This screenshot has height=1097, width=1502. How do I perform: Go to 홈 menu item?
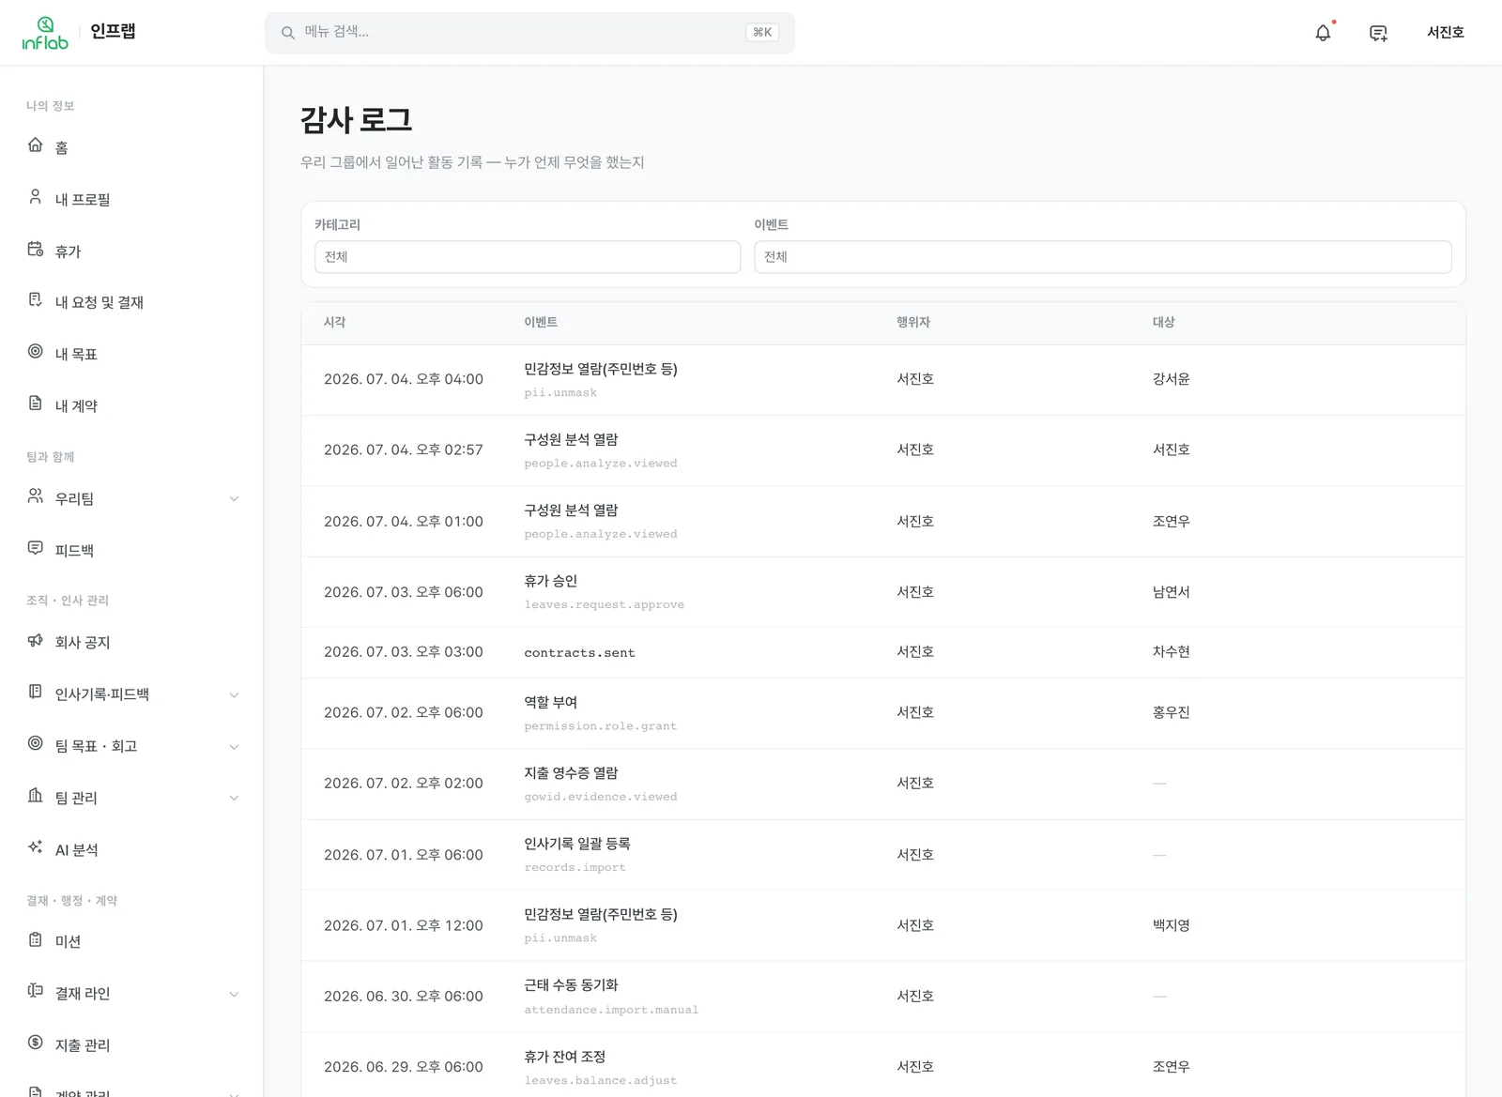131,147
